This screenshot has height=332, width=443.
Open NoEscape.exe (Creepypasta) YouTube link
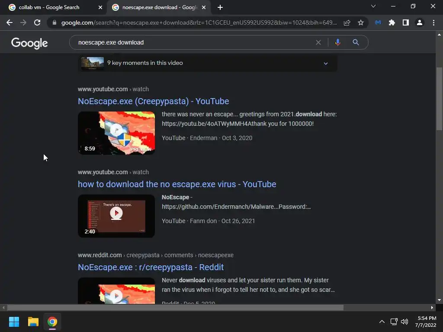click(154, 101)
